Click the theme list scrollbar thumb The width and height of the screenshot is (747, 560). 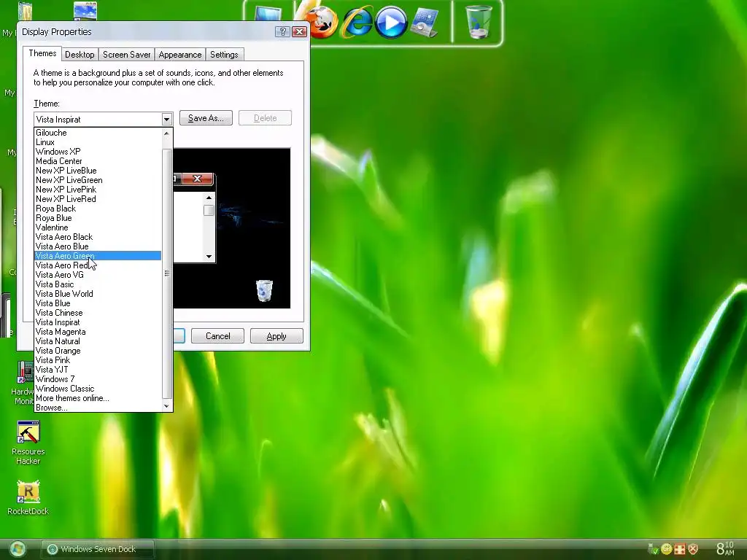(x=167, y=273)
